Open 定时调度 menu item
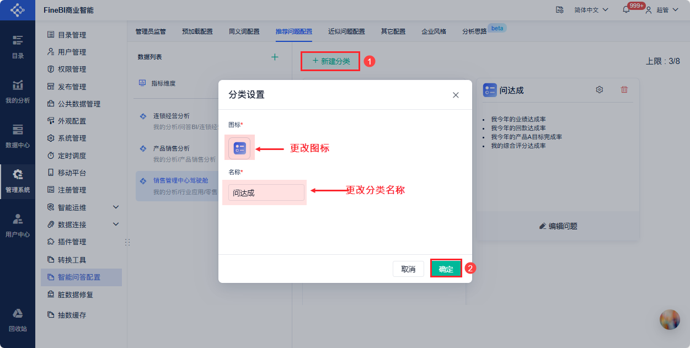 [x=81, y=156]
